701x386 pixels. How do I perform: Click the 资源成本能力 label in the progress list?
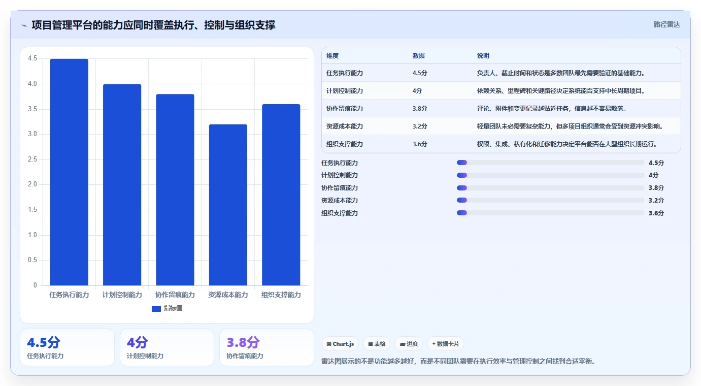coord(340,201)
